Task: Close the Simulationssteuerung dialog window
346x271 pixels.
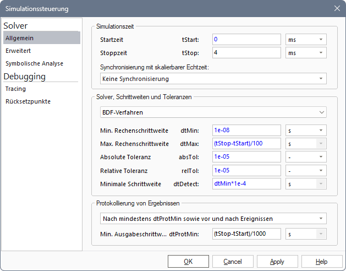Action: 337,8
